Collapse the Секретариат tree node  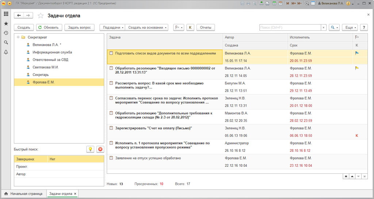click(x=18, y=37)
